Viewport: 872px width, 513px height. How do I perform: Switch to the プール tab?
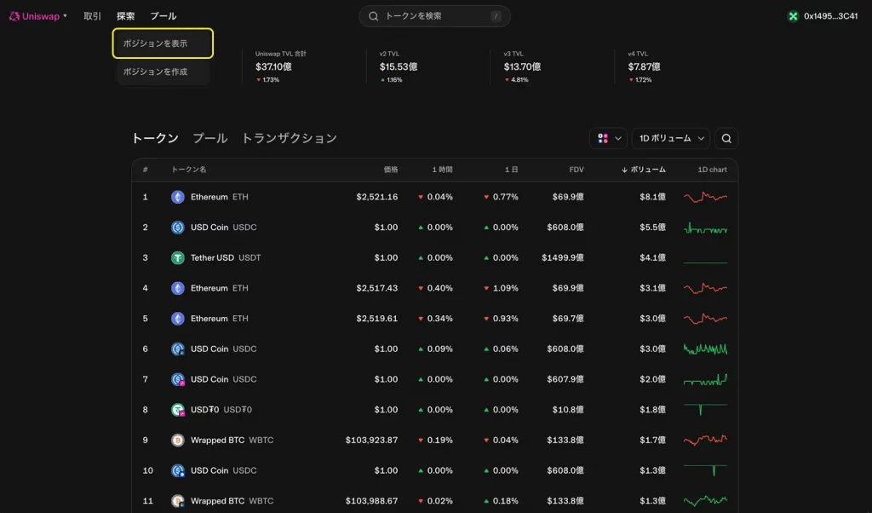(x=209, y=138)
